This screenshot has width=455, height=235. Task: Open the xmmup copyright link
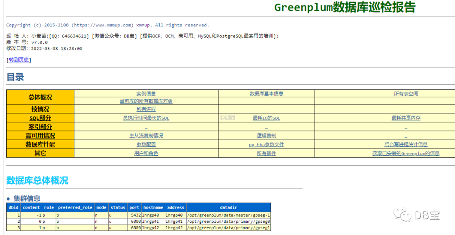[x=143, y=25]
